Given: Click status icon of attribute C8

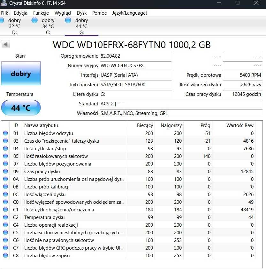Looking at the screenshot, I should tap(5, 255).
